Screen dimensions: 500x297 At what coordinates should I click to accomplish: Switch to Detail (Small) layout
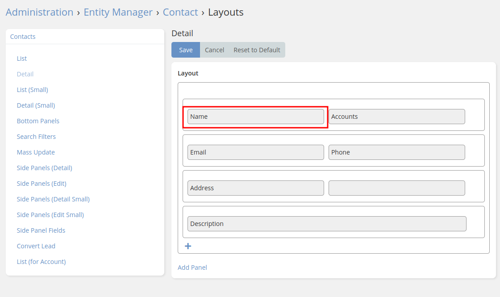pyautogui.click(x=36, y=105)
